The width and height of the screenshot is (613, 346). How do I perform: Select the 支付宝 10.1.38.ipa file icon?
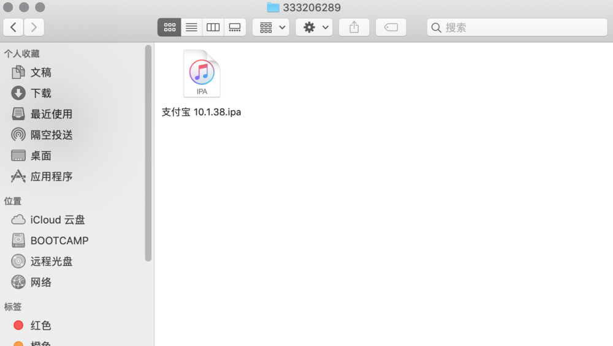pyautogui.click(x=202, y=73)
